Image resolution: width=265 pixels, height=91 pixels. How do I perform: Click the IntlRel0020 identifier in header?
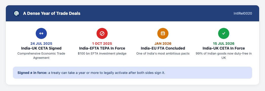pos(243,13)
